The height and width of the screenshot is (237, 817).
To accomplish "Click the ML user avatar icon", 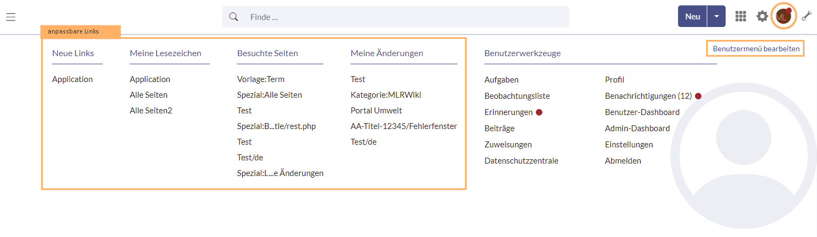I will 782,17.
